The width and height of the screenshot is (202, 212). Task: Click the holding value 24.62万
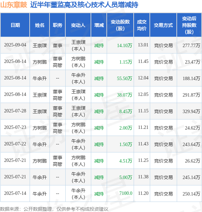(192, 128)
